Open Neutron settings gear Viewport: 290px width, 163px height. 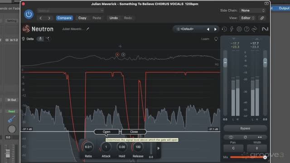(x=239, y=29)
